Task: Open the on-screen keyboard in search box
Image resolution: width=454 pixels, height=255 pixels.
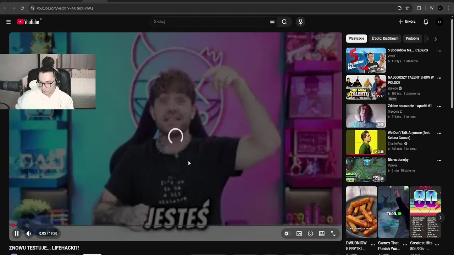Action: (272, 22)
